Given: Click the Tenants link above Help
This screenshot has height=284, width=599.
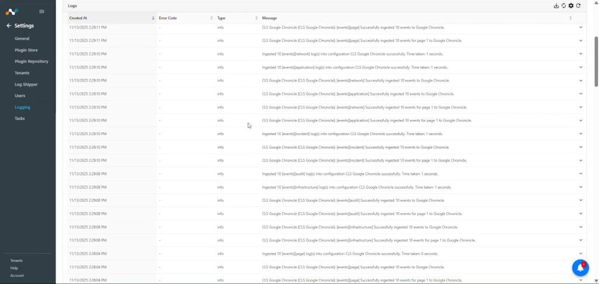Looking at the screenshot, I should point(16,261).
